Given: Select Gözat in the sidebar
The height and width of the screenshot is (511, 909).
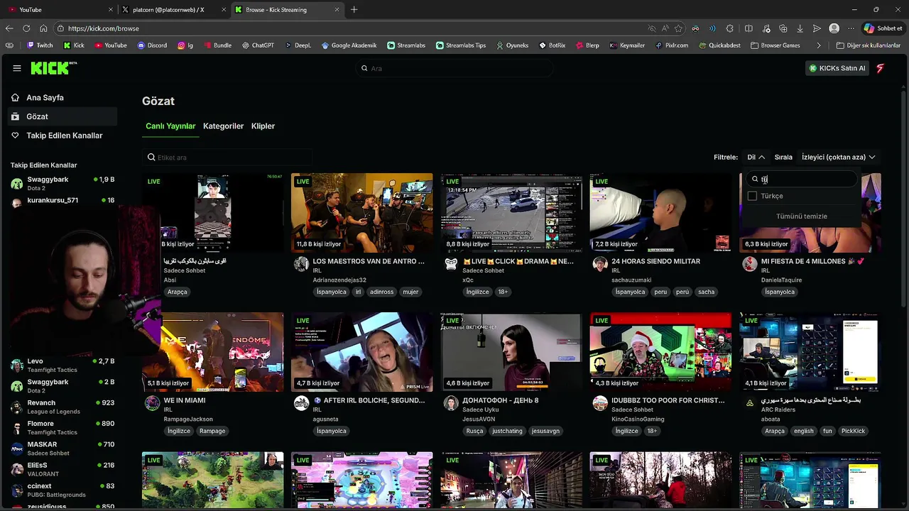Looking at the screenshot, I should [62, 116].
